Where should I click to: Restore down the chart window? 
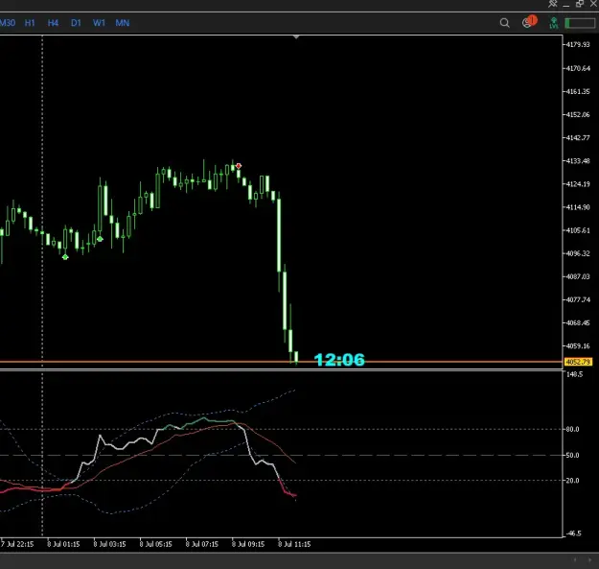pyautogui.click(x=580, y=4)
